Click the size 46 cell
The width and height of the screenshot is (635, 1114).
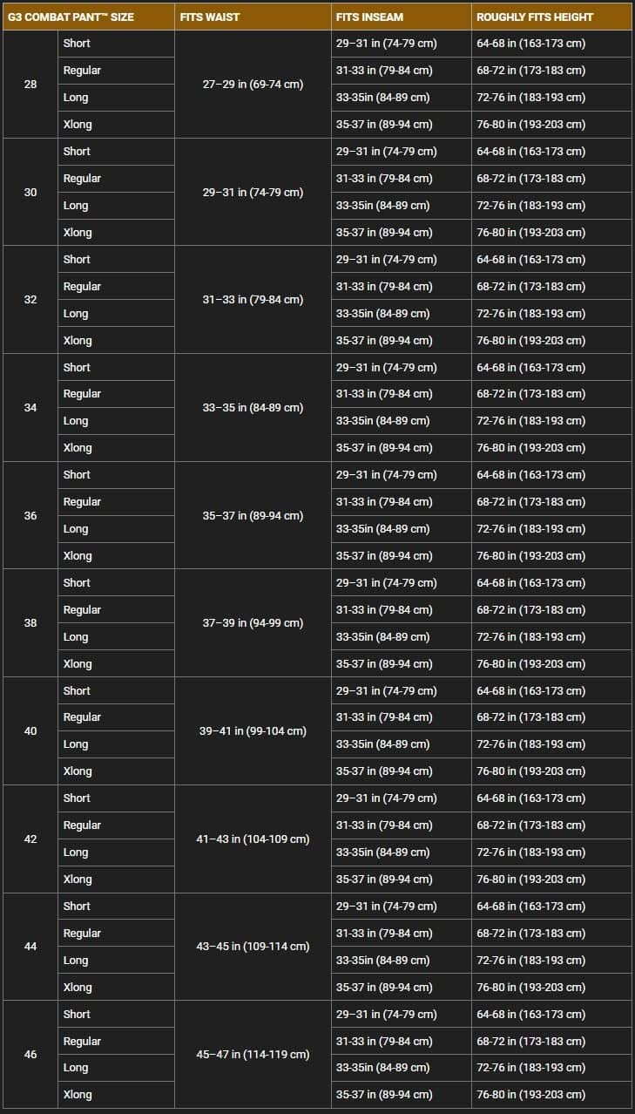tap(30, 1054)
